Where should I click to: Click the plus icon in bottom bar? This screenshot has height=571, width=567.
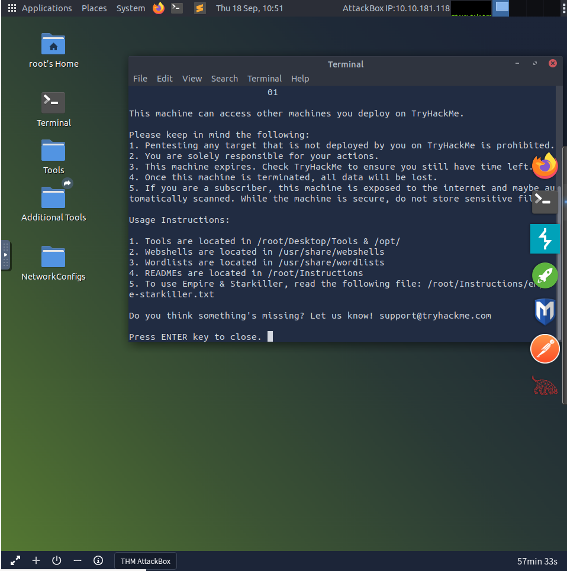click(36, 560)
